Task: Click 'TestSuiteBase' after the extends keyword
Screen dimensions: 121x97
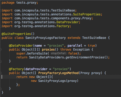Action: (x=94, y=38)
